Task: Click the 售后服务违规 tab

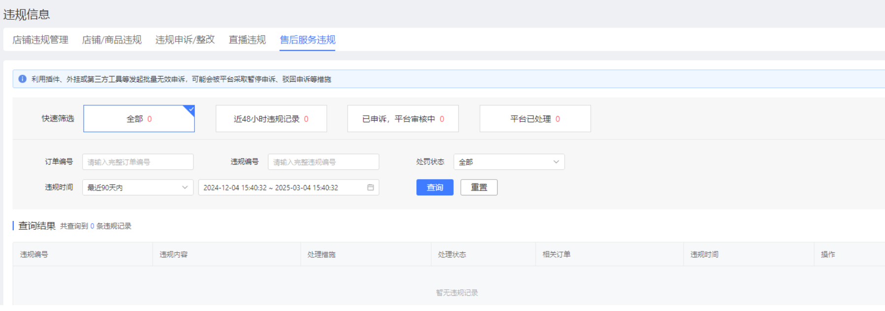Action: click(308, 40)
